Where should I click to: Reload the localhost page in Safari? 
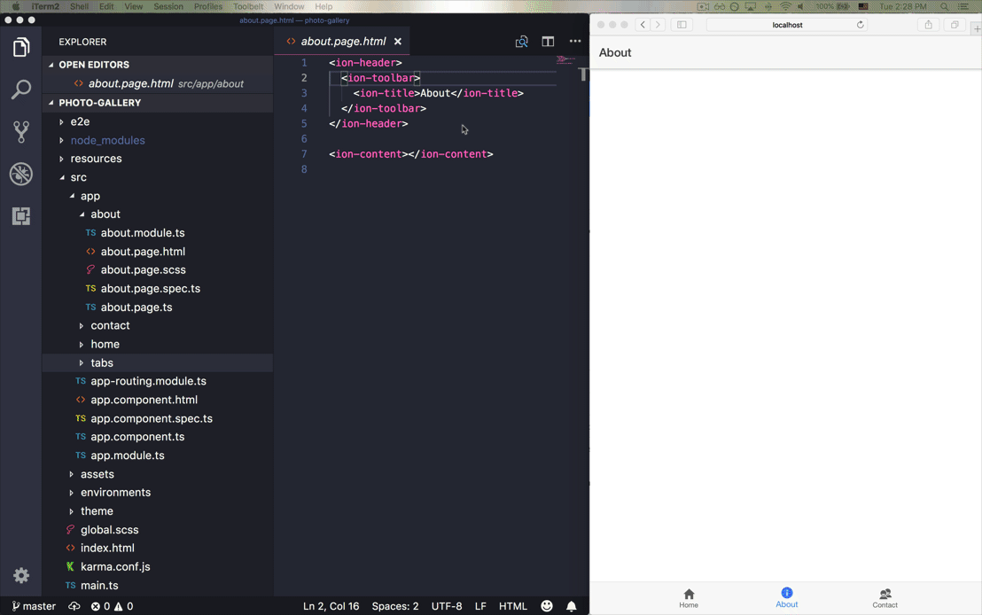click(860, 25)
